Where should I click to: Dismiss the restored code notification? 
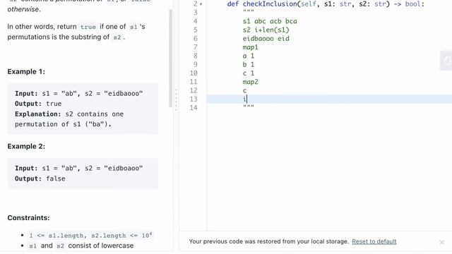pyautogui.click(x=441, y=243)
